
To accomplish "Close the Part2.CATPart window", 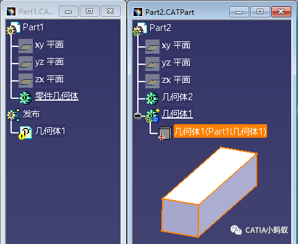I will [281, 12].
